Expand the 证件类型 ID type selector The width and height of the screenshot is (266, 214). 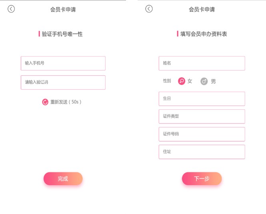coord(202,117)
